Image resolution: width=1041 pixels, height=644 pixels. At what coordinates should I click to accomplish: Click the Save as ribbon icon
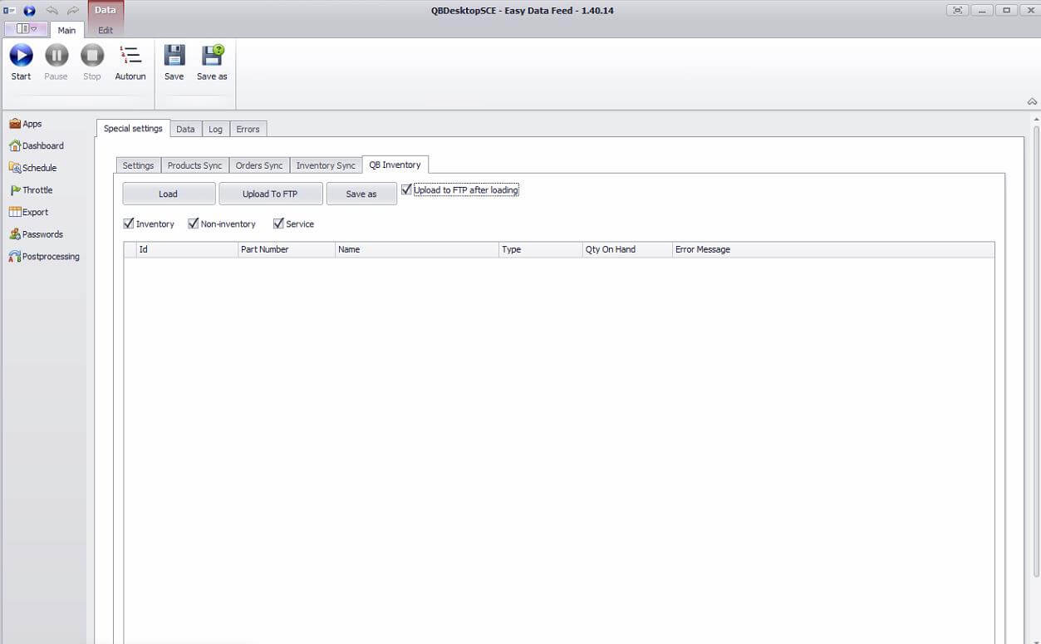pos(212,63)
